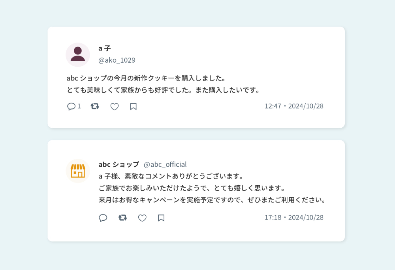
Task: Open timestamp 17:18・2024/10/28
Action: (x=293, y=217)
